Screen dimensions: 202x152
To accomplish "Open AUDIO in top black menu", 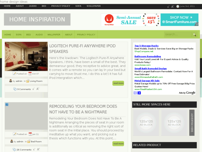I will (x=33, y=6).
